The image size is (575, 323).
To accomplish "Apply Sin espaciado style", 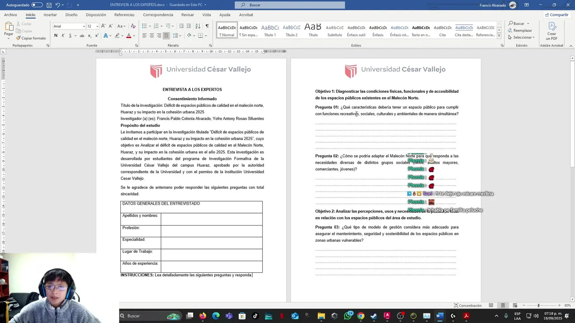I will [248, 30].
